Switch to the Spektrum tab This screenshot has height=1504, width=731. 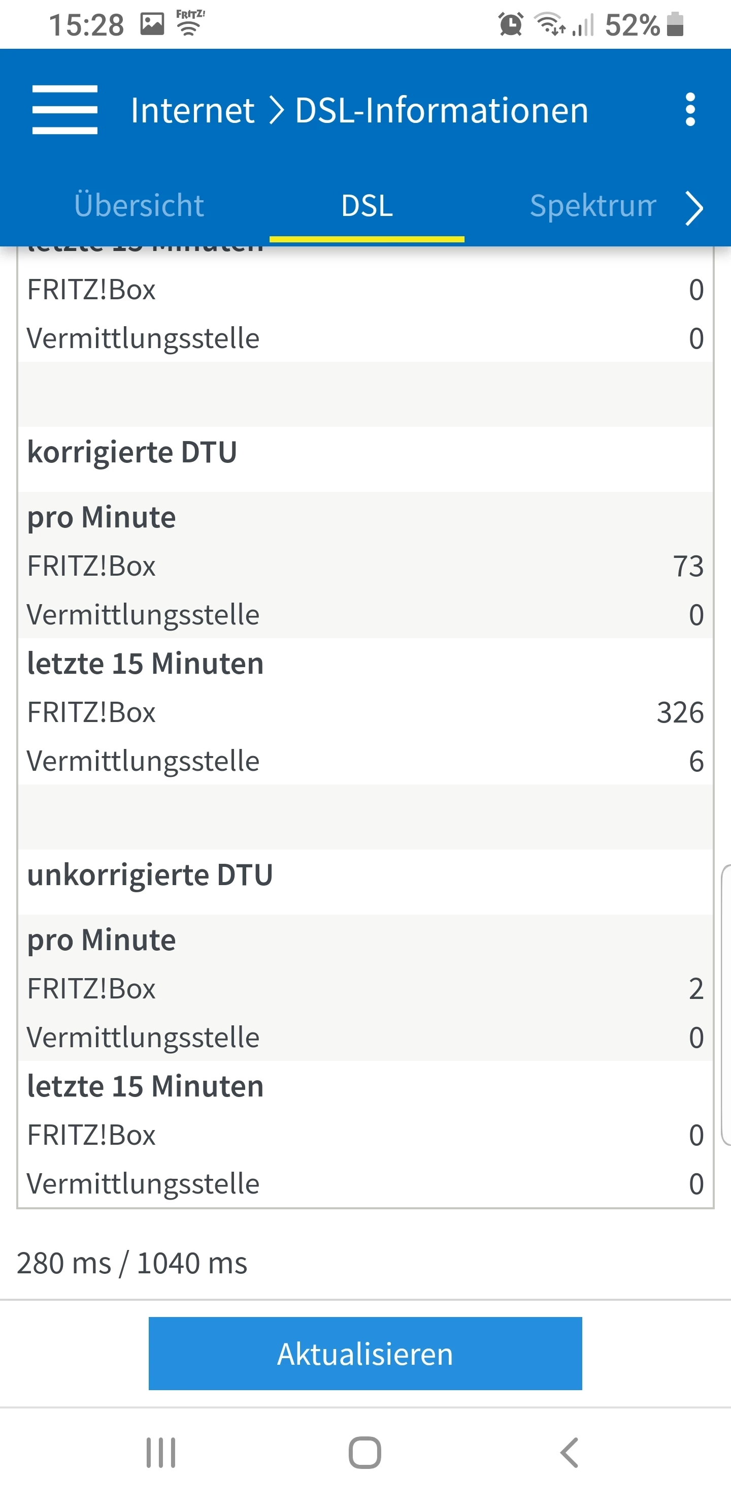coord(592,205)
